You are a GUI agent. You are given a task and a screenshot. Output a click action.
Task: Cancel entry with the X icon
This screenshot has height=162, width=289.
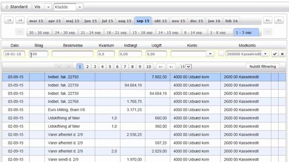coord(282,54)
